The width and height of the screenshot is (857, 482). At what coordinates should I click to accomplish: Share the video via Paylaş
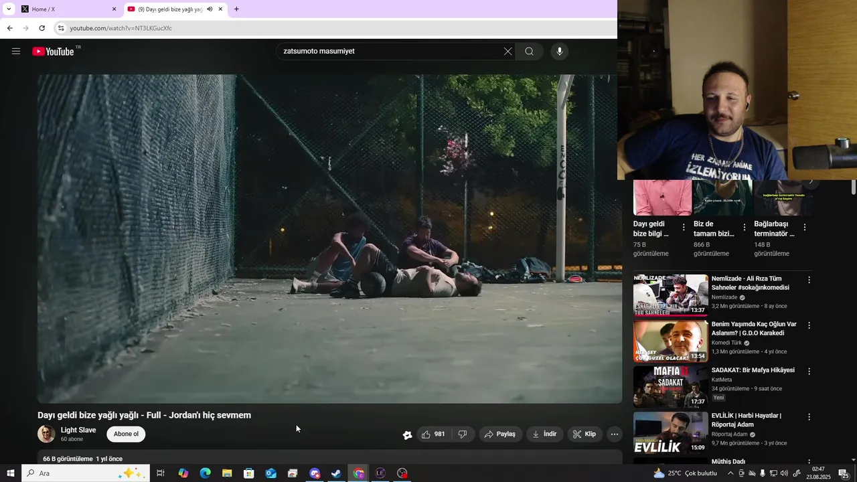tap(499, 434)
